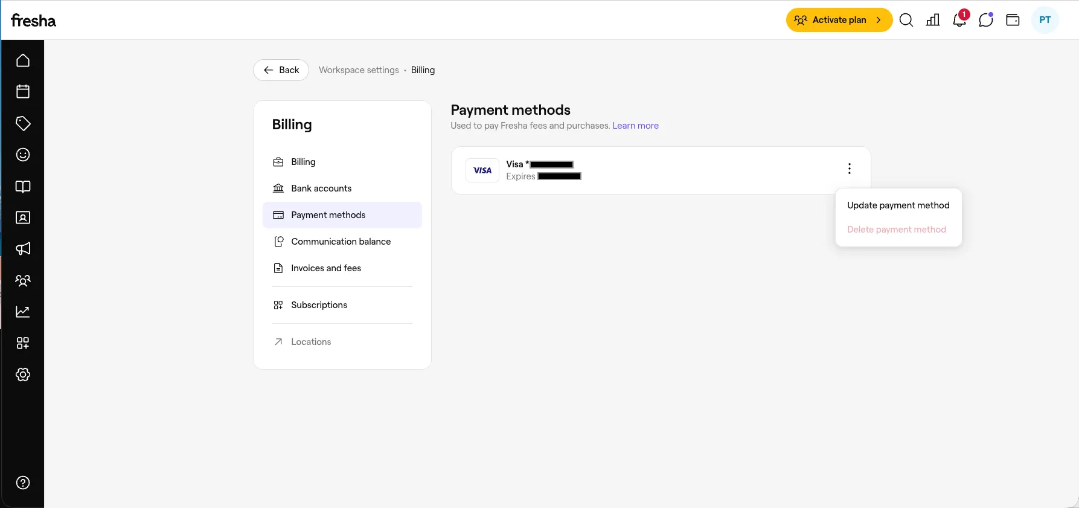Open Communication balance section
The width and height of the screenshot is (1079, 508).
[342, 242]
